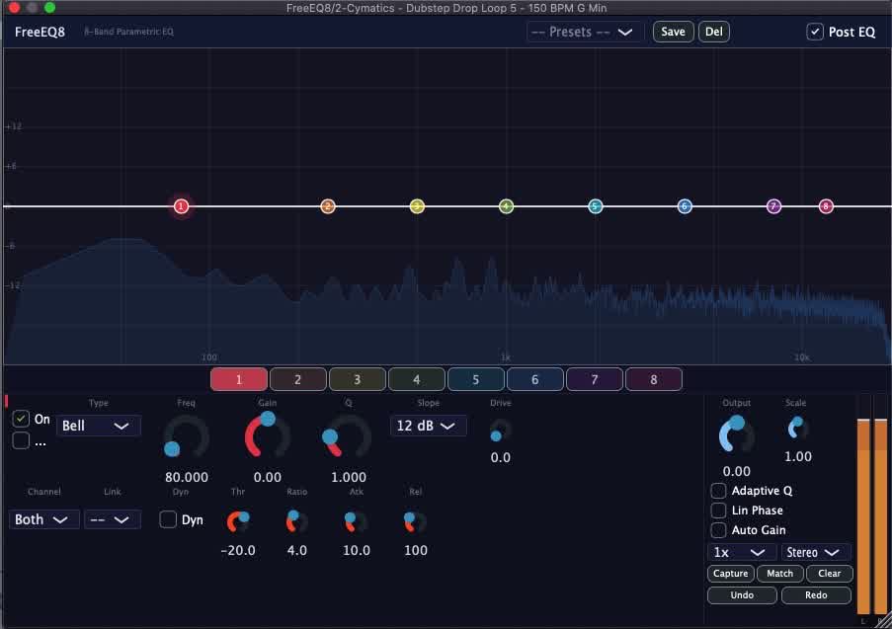Image resolution: width=892 pixels, height=629 pixels.
Task: Click the 1.000 Q value
Action: [348, 477]
